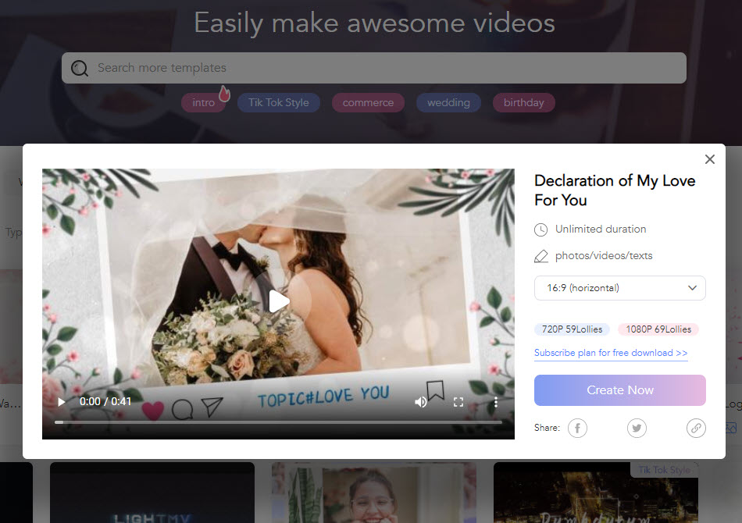742x523 pixels.
Task: Click the Search more templates field
Action: [x=373, y=68]
